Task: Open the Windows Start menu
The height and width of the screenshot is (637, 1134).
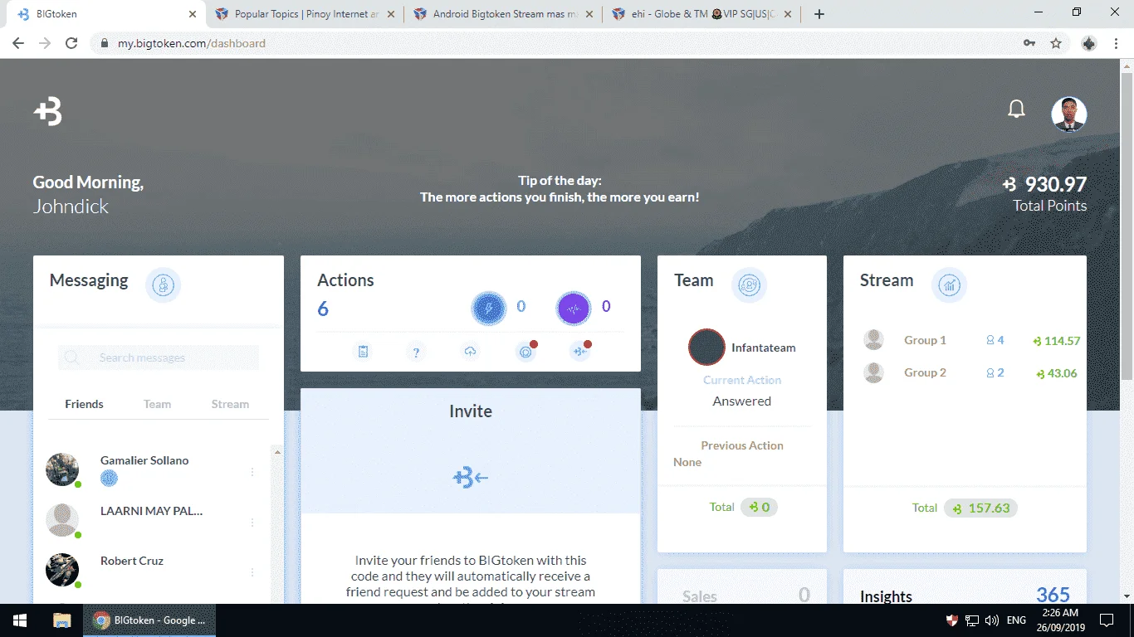Action: point(20,620)
